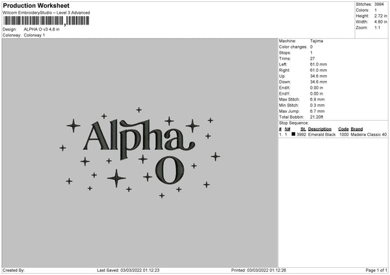Click the Stitches count value 3994
The image size is (390, 275).
point(380,4)
